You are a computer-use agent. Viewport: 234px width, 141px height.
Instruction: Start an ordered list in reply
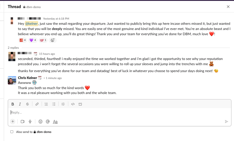[46, 104]
